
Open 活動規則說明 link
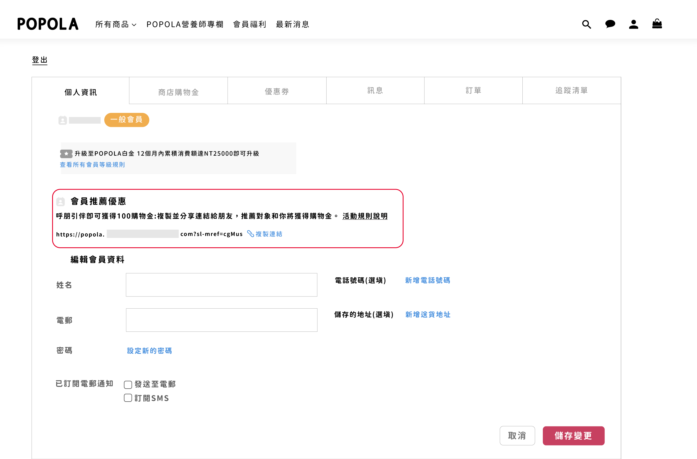pos(365,216)
